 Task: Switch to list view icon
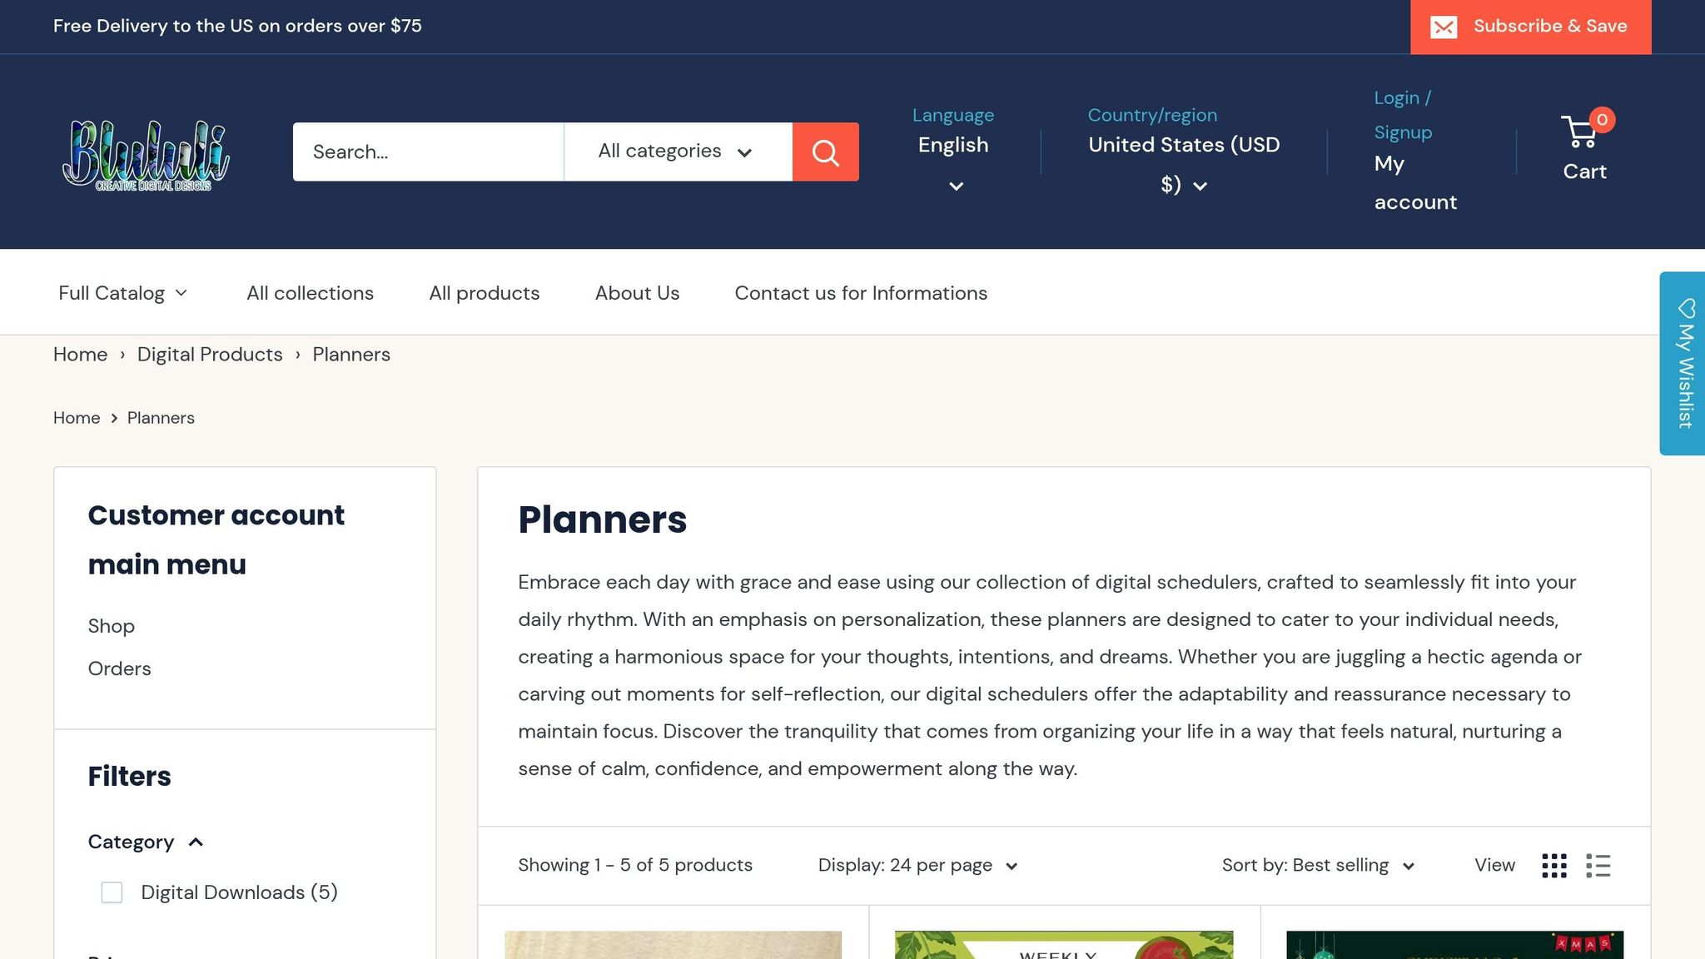1598,866
